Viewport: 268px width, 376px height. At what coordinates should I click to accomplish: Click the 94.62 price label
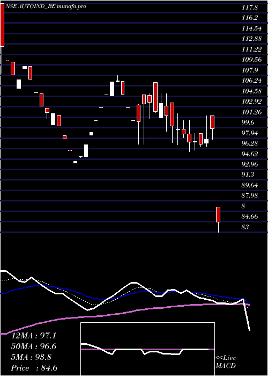(x=250, y=154)
